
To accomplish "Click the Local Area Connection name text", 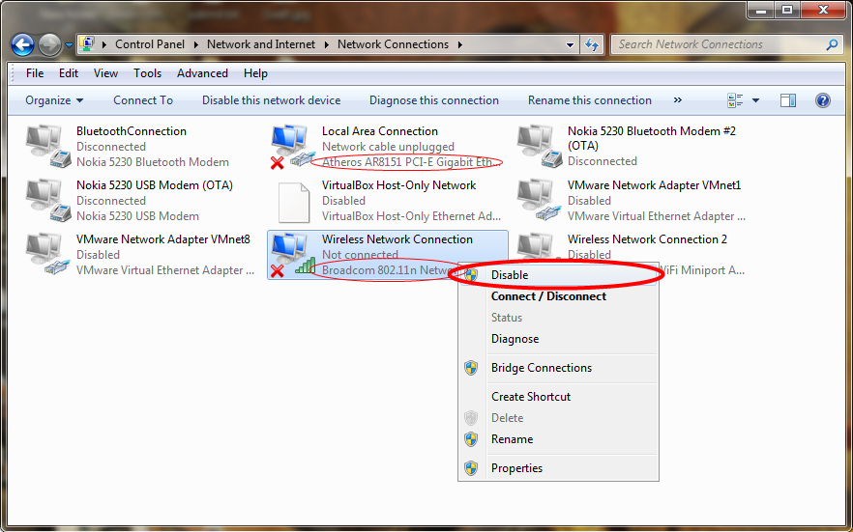I will pyautogui.click(x=380, y=131).
